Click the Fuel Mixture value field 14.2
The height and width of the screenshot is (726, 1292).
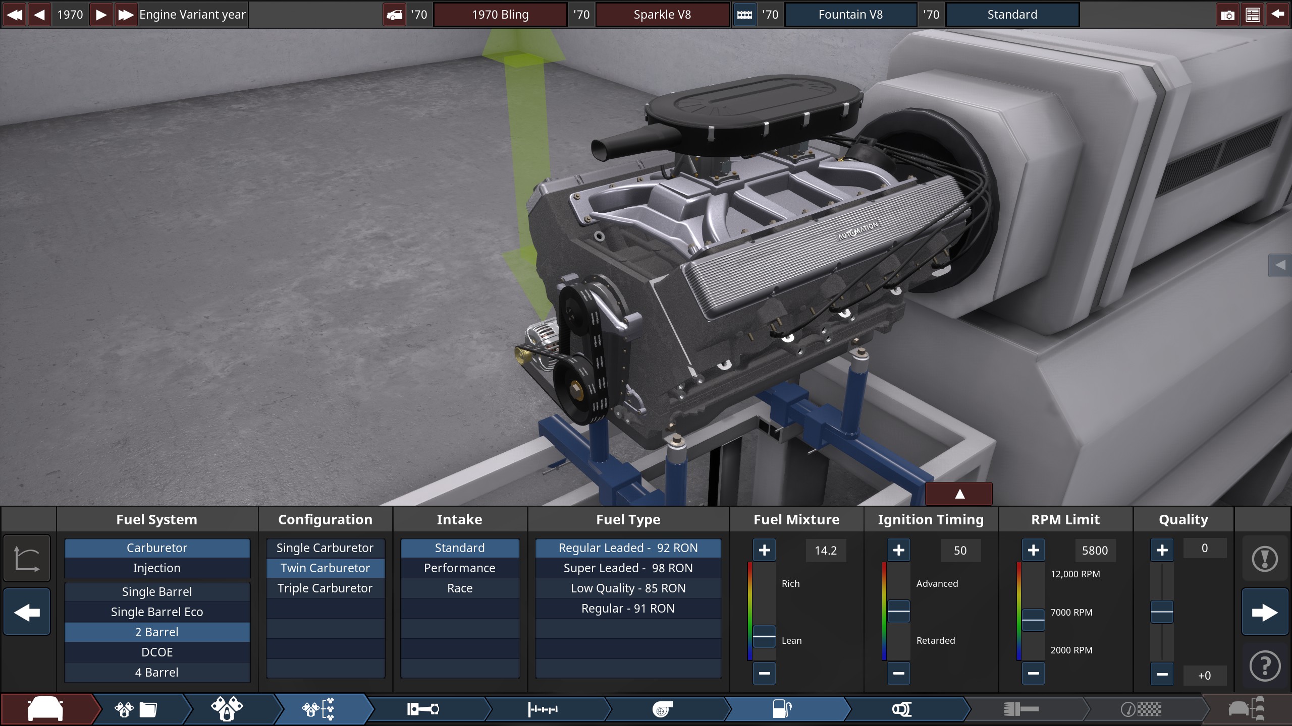(x=826, y=551)
